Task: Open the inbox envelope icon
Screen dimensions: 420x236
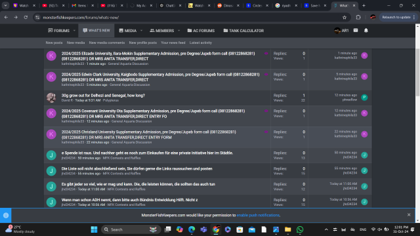Action: pos(356,31)
